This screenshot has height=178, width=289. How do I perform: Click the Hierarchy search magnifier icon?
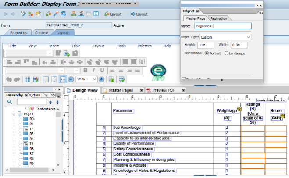pyautogui.click(x=10, y=102)
